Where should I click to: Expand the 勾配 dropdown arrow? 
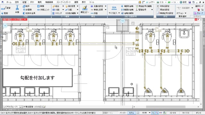tap(78, 10)
